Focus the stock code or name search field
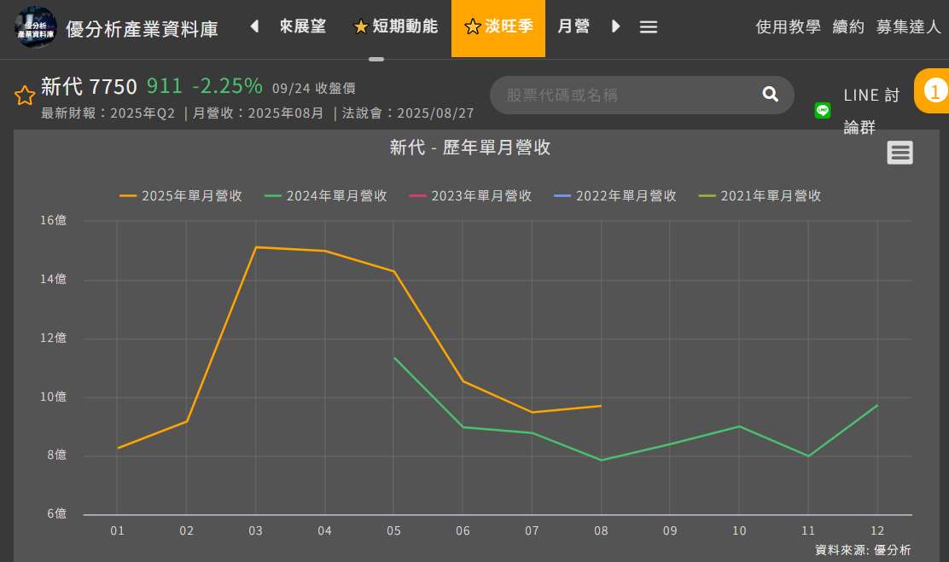949x562 pixels. pos(623,95)
